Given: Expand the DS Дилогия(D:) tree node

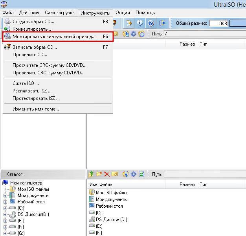Looking at the screenshot, I should (x=5, y=214).
